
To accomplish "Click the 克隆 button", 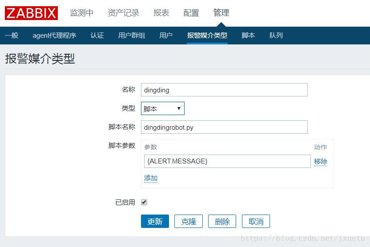I will click(x=188, y=221).
